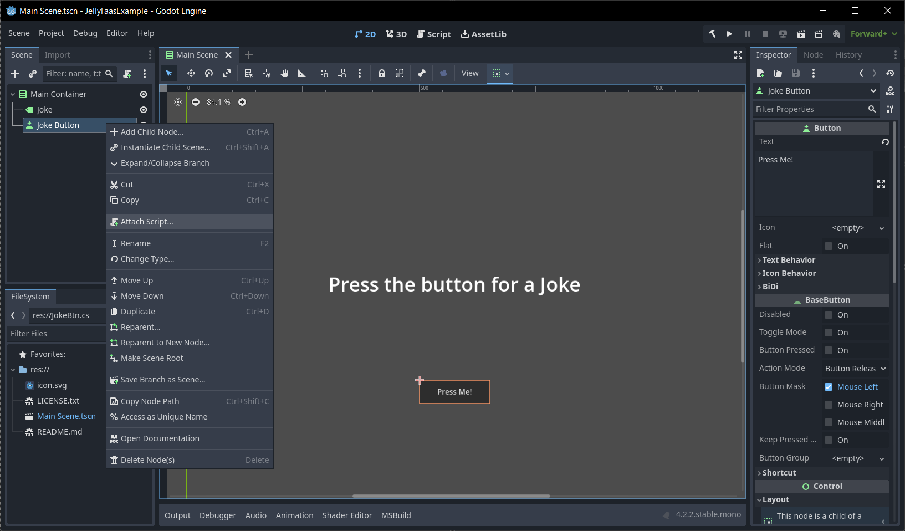Select the Select Mode arrow tool
905x531 pixels.
click(169, 73)
